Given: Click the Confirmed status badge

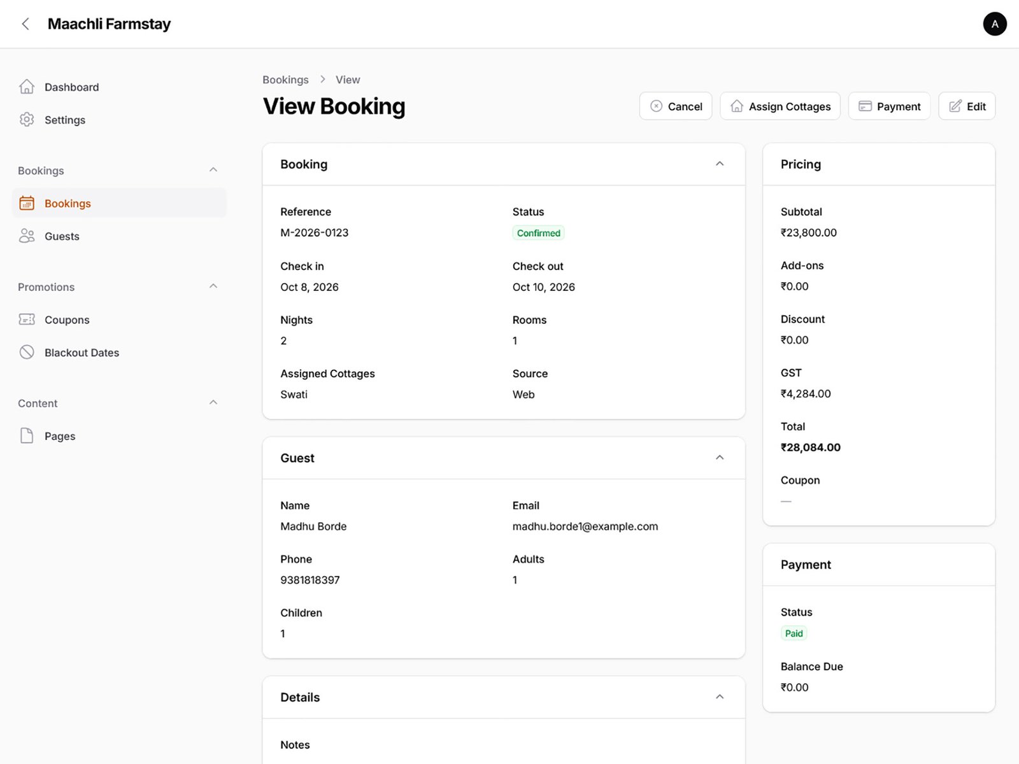Looking at the screenshot, I should click(538, 233).
